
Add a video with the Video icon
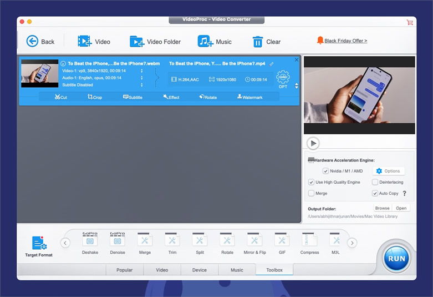click(84, 41)
